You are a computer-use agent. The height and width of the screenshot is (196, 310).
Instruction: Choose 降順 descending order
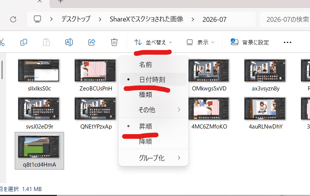(x=153, y=141)
